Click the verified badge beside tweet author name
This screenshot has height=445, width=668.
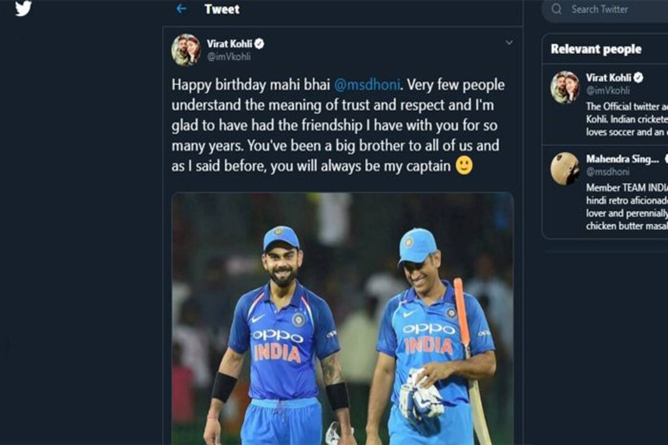click(x=259, y=43)
